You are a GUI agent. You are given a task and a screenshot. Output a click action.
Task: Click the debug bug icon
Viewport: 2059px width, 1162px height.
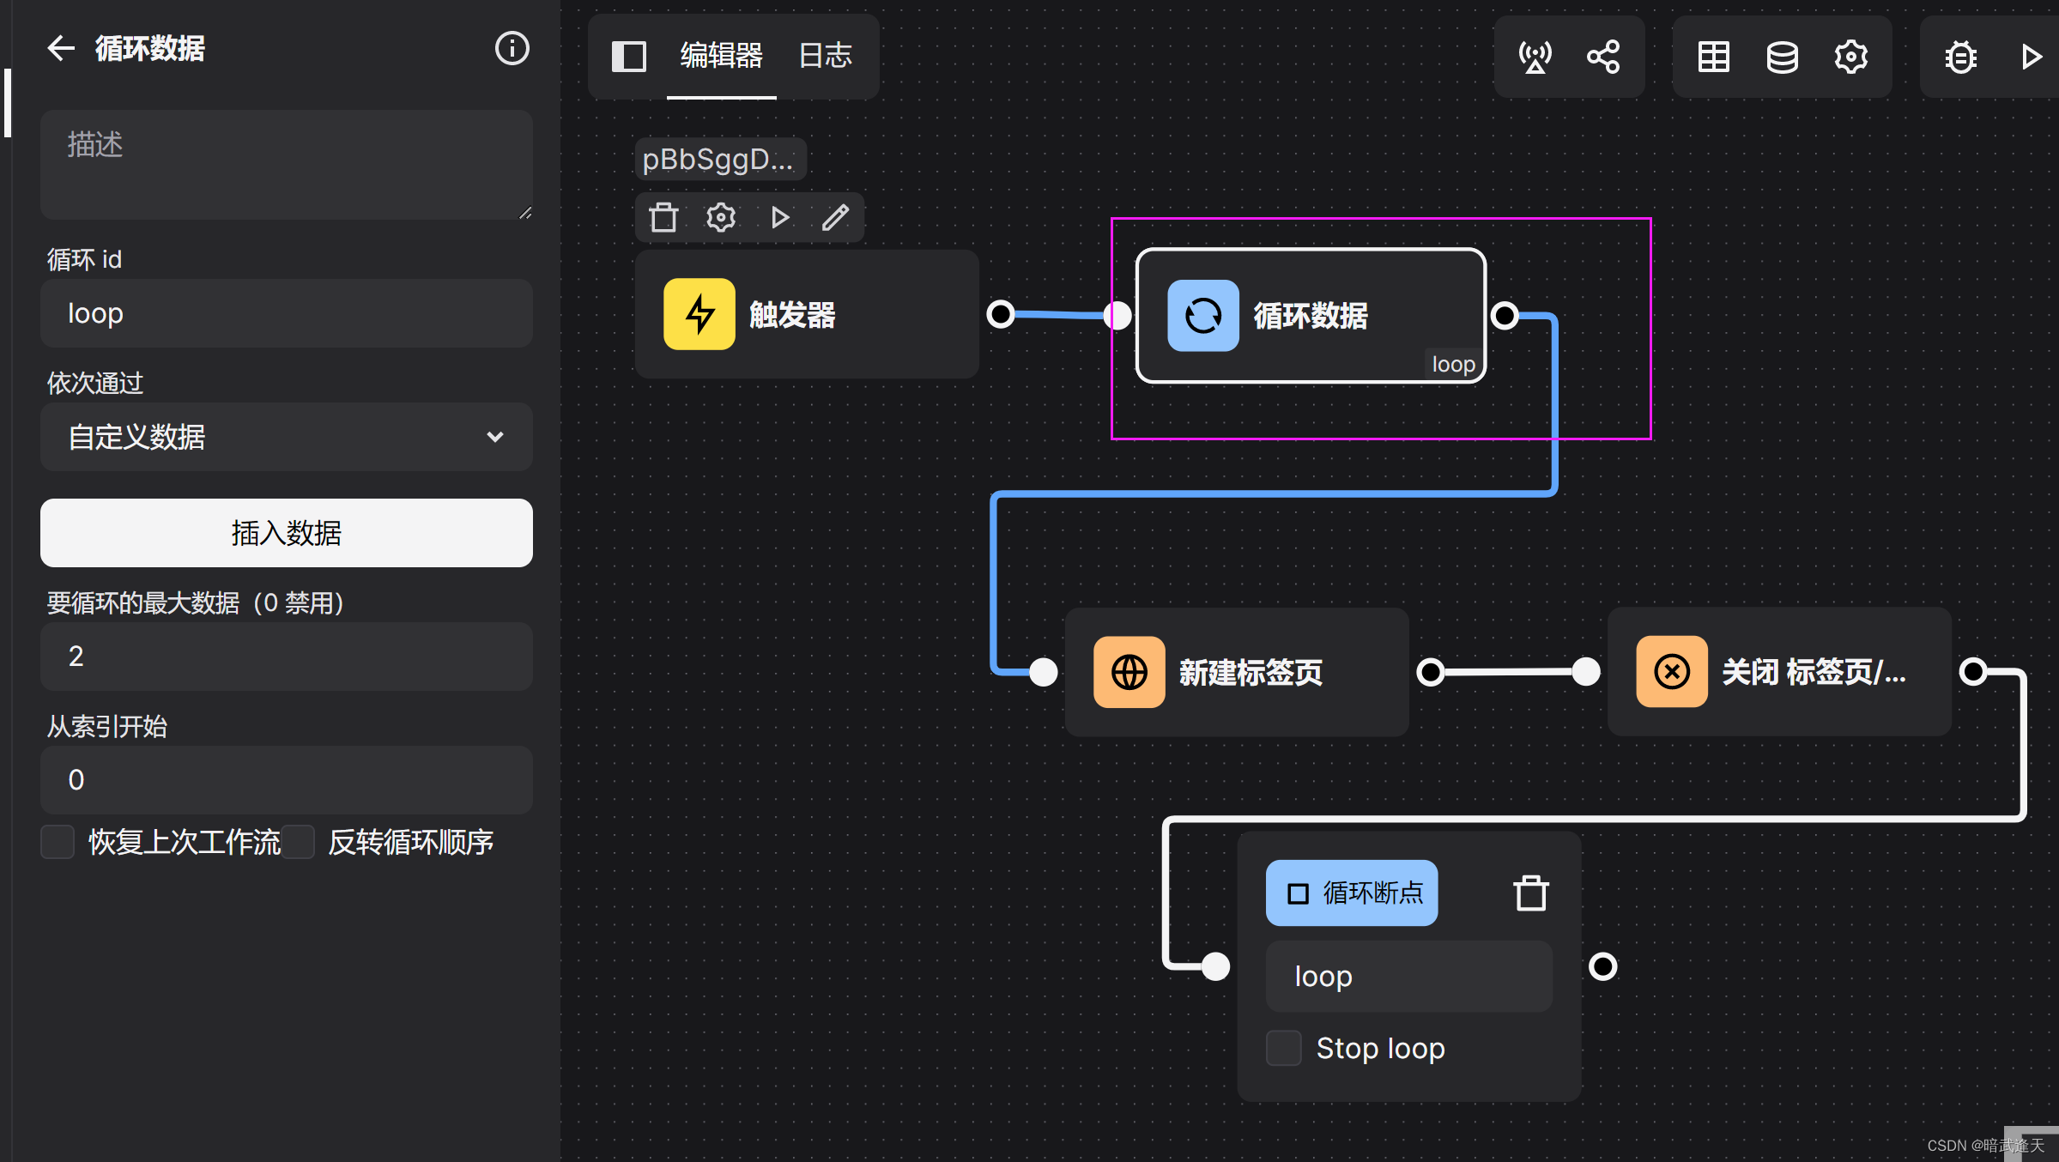tap(1960, 57)
